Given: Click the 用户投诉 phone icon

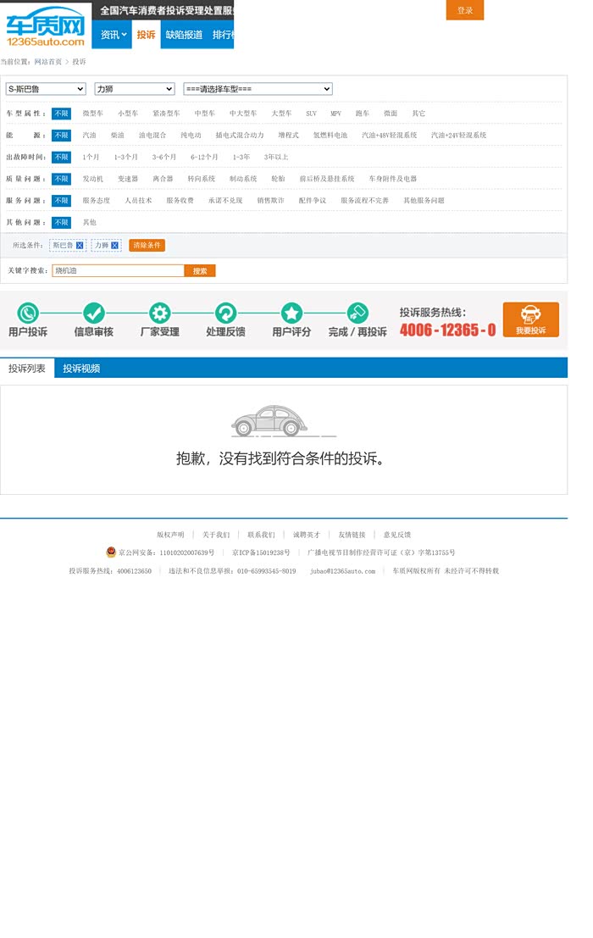Looking at the screenshot, I should 28,313.
